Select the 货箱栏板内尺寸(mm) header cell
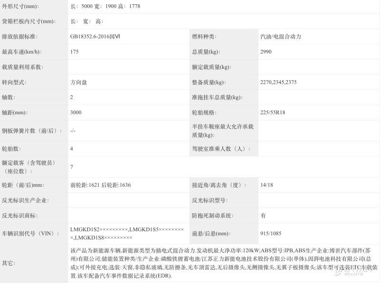The width and height of the screenshot is (380, 283). coord(28,21)
